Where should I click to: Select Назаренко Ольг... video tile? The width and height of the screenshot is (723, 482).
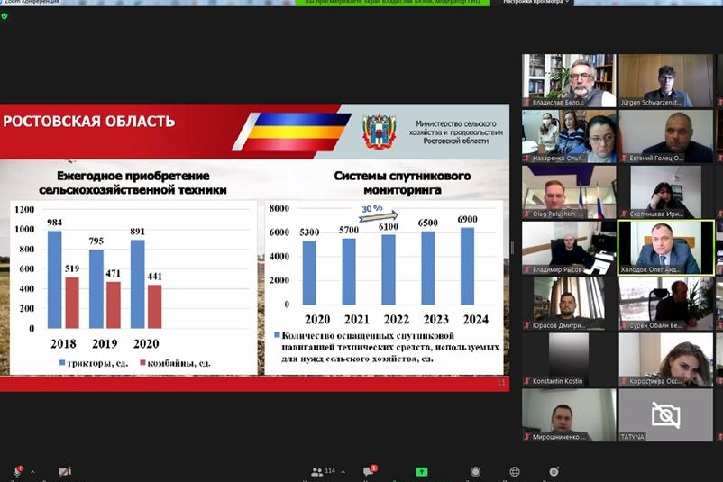point(569,136)
